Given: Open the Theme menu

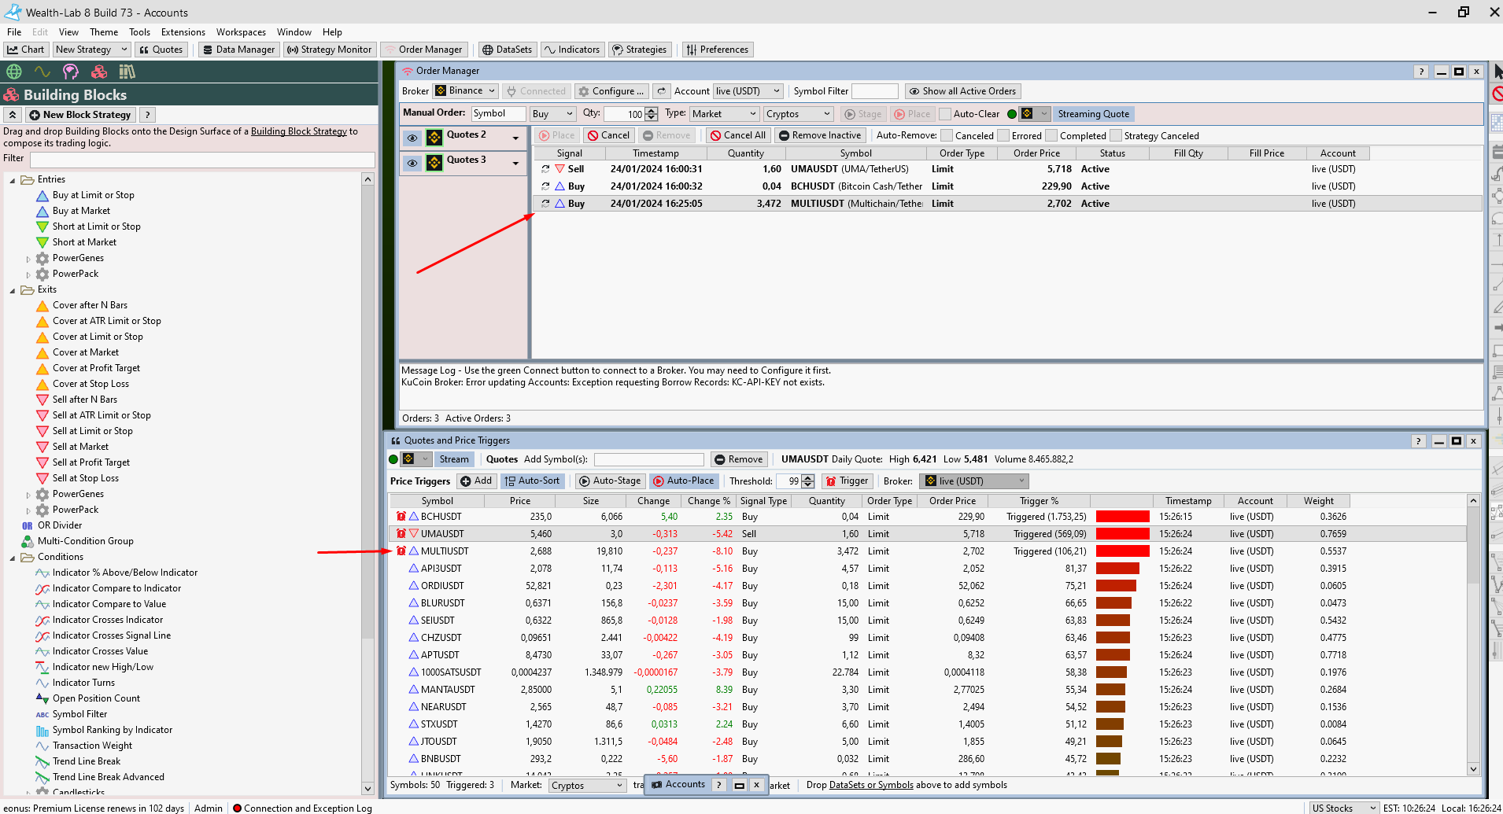Looking at the screenshot, I should pos(104,32).
